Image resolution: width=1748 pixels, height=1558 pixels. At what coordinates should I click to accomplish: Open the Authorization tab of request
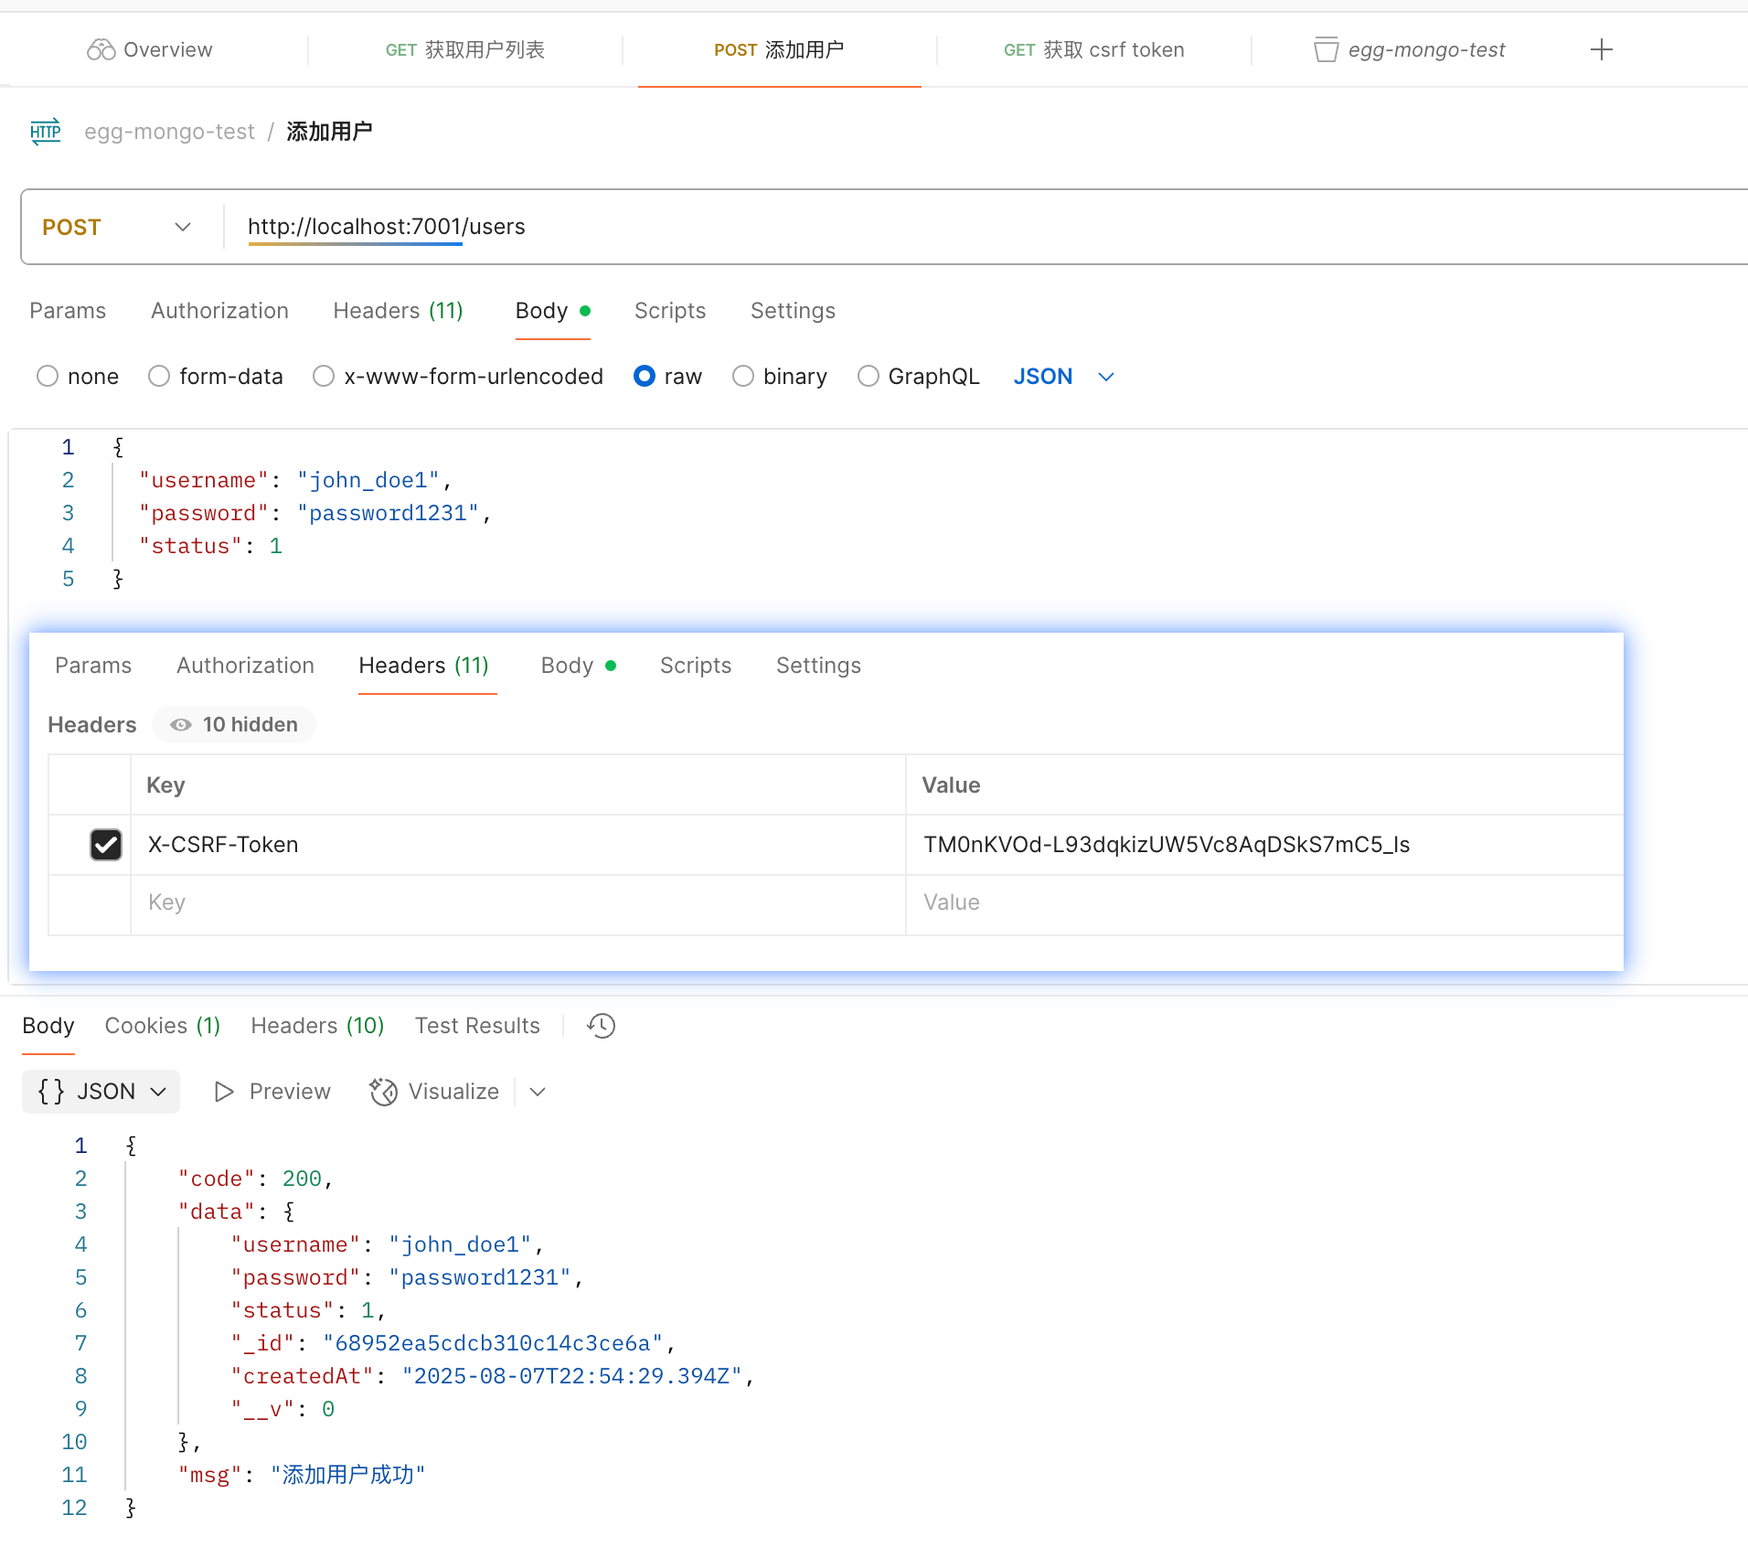coord(219,311)
